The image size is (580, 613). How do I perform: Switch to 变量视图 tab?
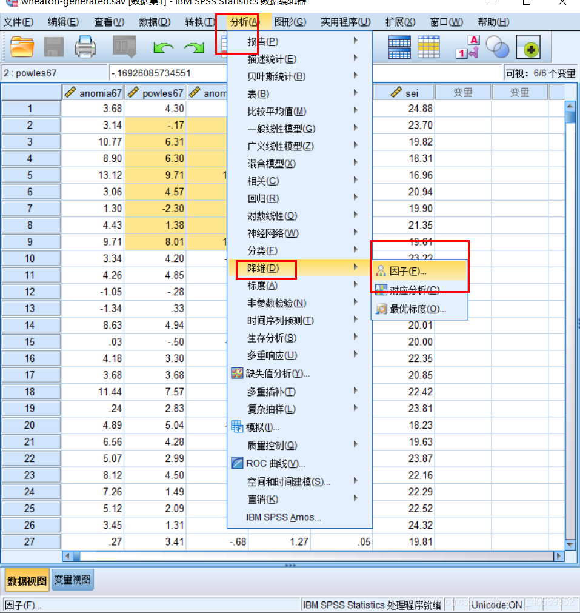click(x=73, y=580)
